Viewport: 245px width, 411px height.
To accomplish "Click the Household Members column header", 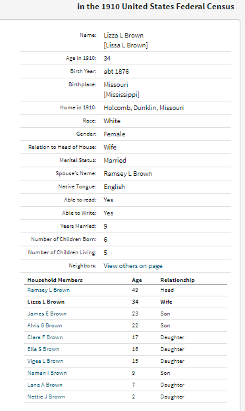I will pyautogui.click(x=55, y=280).
